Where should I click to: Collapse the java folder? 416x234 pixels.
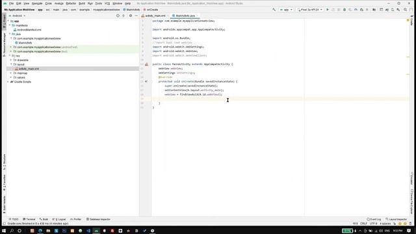pos(10,34)
